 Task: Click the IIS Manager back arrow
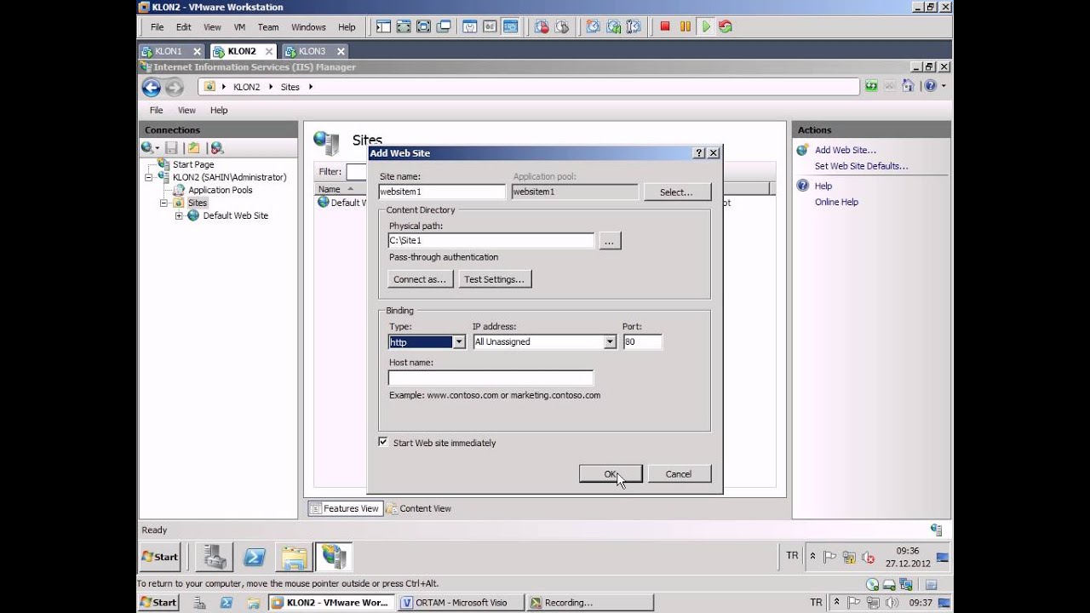(x=151, y=87)
